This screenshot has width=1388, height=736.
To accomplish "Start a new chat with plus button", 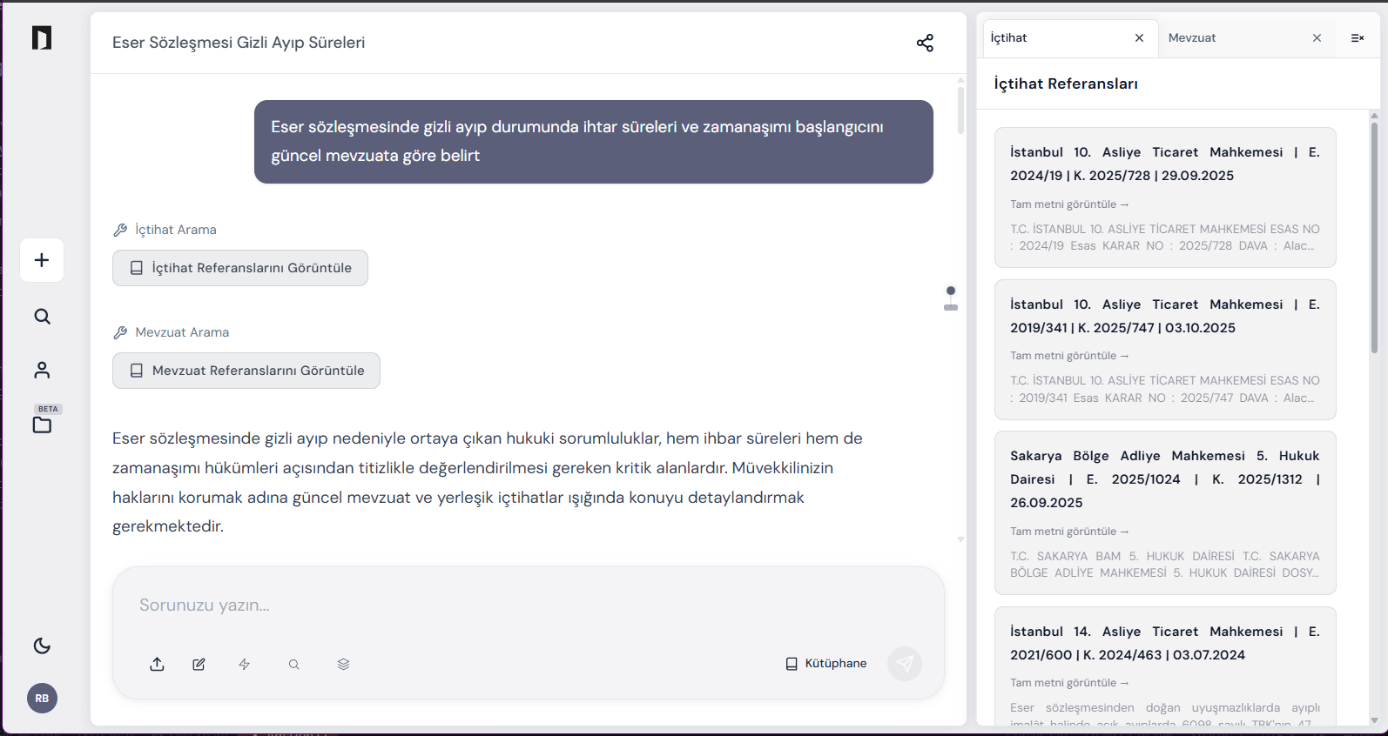I will (x=42, y=260).
